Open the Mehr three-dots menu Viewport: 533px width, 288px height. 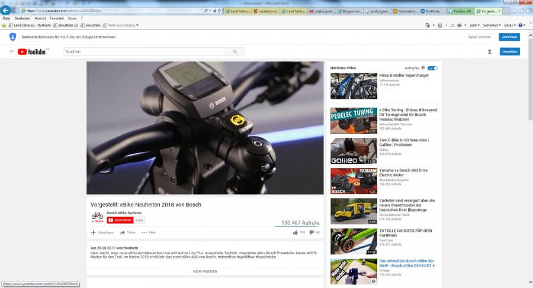[144, 232]
